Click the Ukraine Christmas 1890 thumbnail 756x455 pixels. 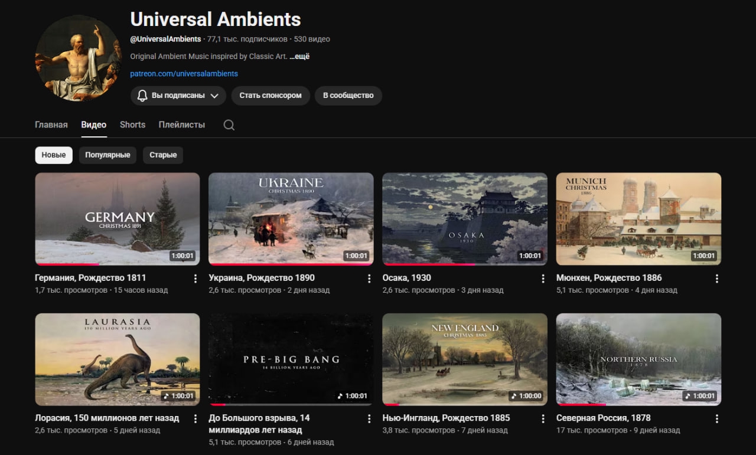point(291,219)
